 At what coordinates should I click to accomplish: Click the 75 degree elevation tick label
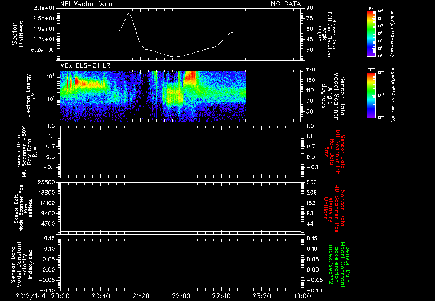310,18
